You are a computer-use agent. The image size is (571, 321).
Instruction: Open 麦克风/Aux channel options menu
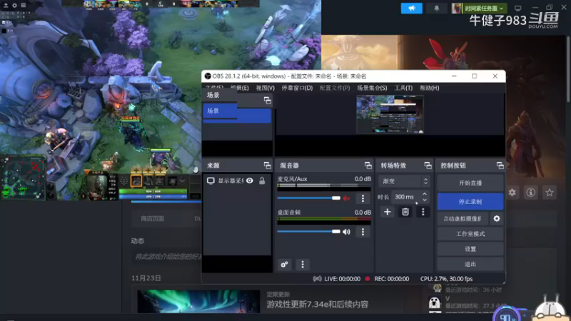(363, 198)
